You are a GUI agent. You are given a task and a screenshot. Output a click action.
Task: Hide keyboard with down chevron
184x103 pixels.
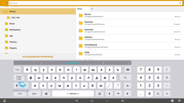(107, 101)
